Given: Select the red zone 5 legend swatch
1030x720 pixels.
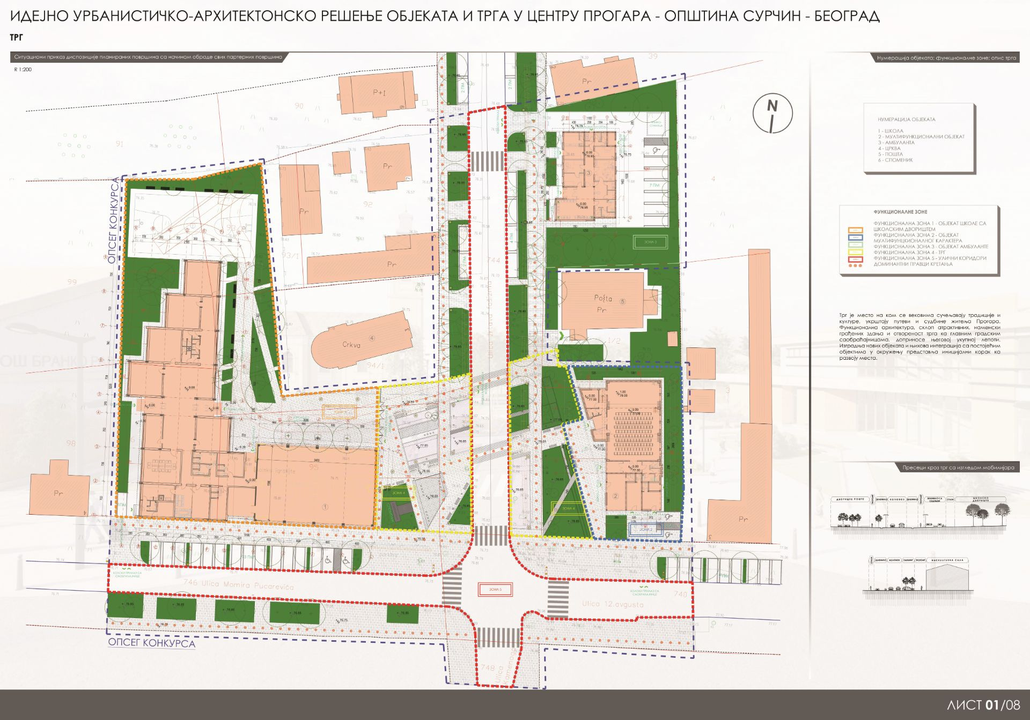Looking at the screenshot, I should (856, 258).
